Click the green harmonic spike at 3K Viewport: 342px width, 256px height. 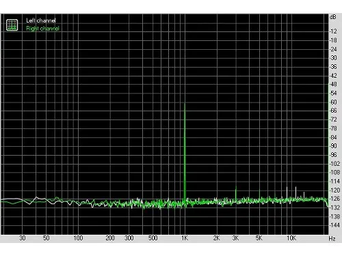(236, 193)
